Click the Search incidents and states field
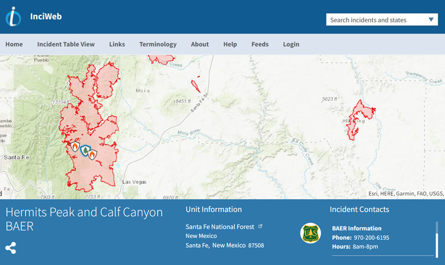Screen dimensions: 445x265 click(375, 20)
